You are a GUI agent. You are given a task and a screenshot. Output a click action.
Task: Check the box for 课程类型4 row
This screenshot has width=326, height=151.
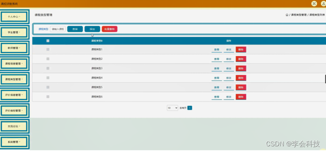click(48, 78)
